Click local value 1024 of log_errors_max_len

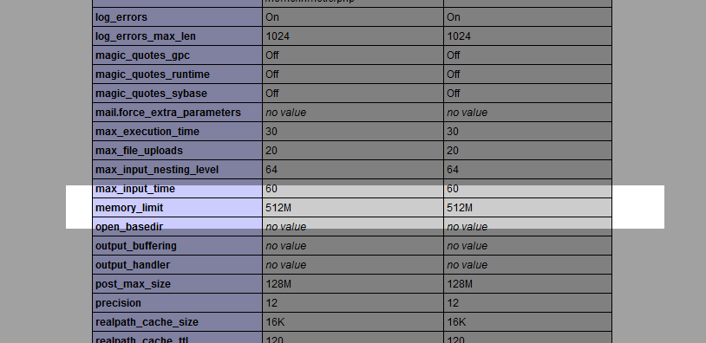[278, 36]
